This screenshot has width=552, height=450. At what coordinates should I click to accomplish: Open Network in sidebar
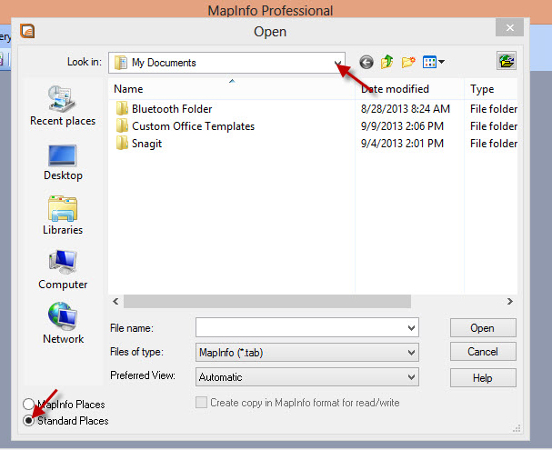[63, 323]
